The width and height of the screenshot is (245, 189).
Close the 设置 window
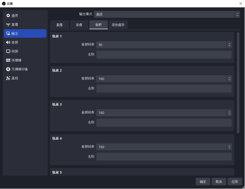click(x=240, y=4)
